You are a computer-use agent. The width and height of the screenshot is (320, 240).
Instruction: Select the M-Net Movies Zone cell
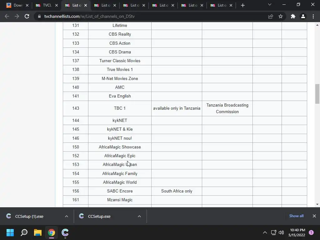click(x=120, y=78)
